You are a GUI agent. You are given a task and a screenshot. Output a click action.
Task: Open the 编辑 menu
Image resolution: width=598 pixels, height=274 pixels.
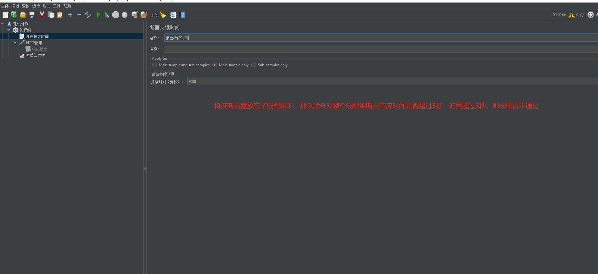[15, 6]
